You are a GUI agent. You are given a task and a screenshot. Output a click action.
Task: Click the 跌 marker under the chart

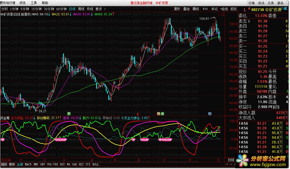tap(69, 114)
